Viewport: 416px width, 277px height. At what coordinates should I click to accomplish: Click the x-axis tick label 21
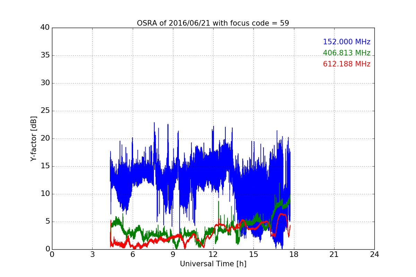coord(334,254)
